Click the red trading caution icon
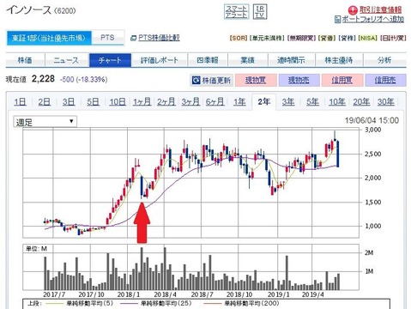Image resolution: width=411 pixels, height=309 pixels. tap(353, 10)
